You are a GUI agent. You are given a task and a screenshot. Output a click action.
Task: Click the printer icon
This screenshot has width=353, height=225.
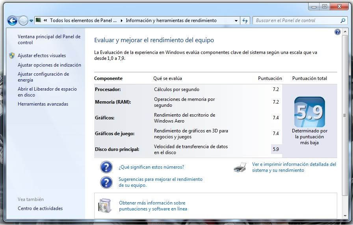pyautogui.click(x=240, y=167)
